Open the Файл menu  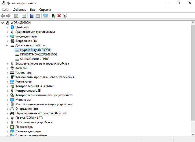pyautogui.click(x=5, y=10)
